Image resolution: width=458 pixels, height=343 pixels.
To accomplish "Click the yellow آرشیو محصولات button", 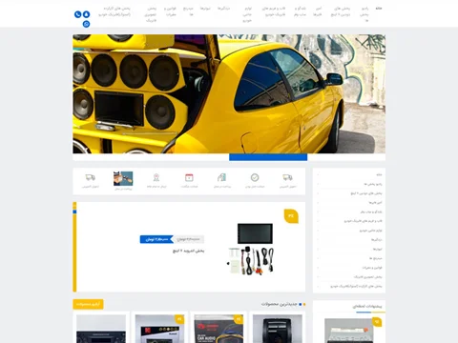I will coord(88,304).
